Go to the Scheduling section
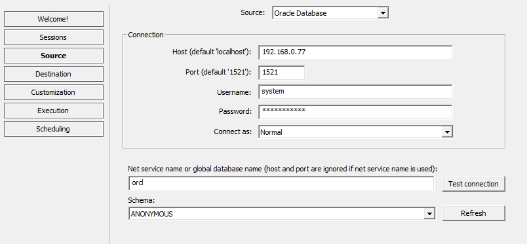Screen dimensions: 527x244 (x=54, y=129)
